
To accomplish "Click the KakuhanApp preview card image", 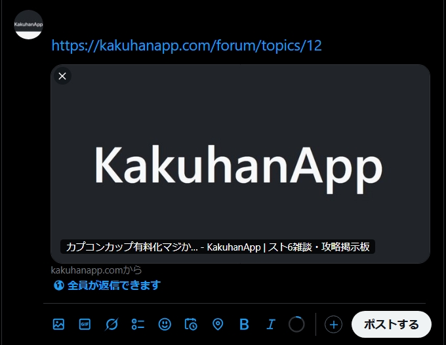I will 240,164.
